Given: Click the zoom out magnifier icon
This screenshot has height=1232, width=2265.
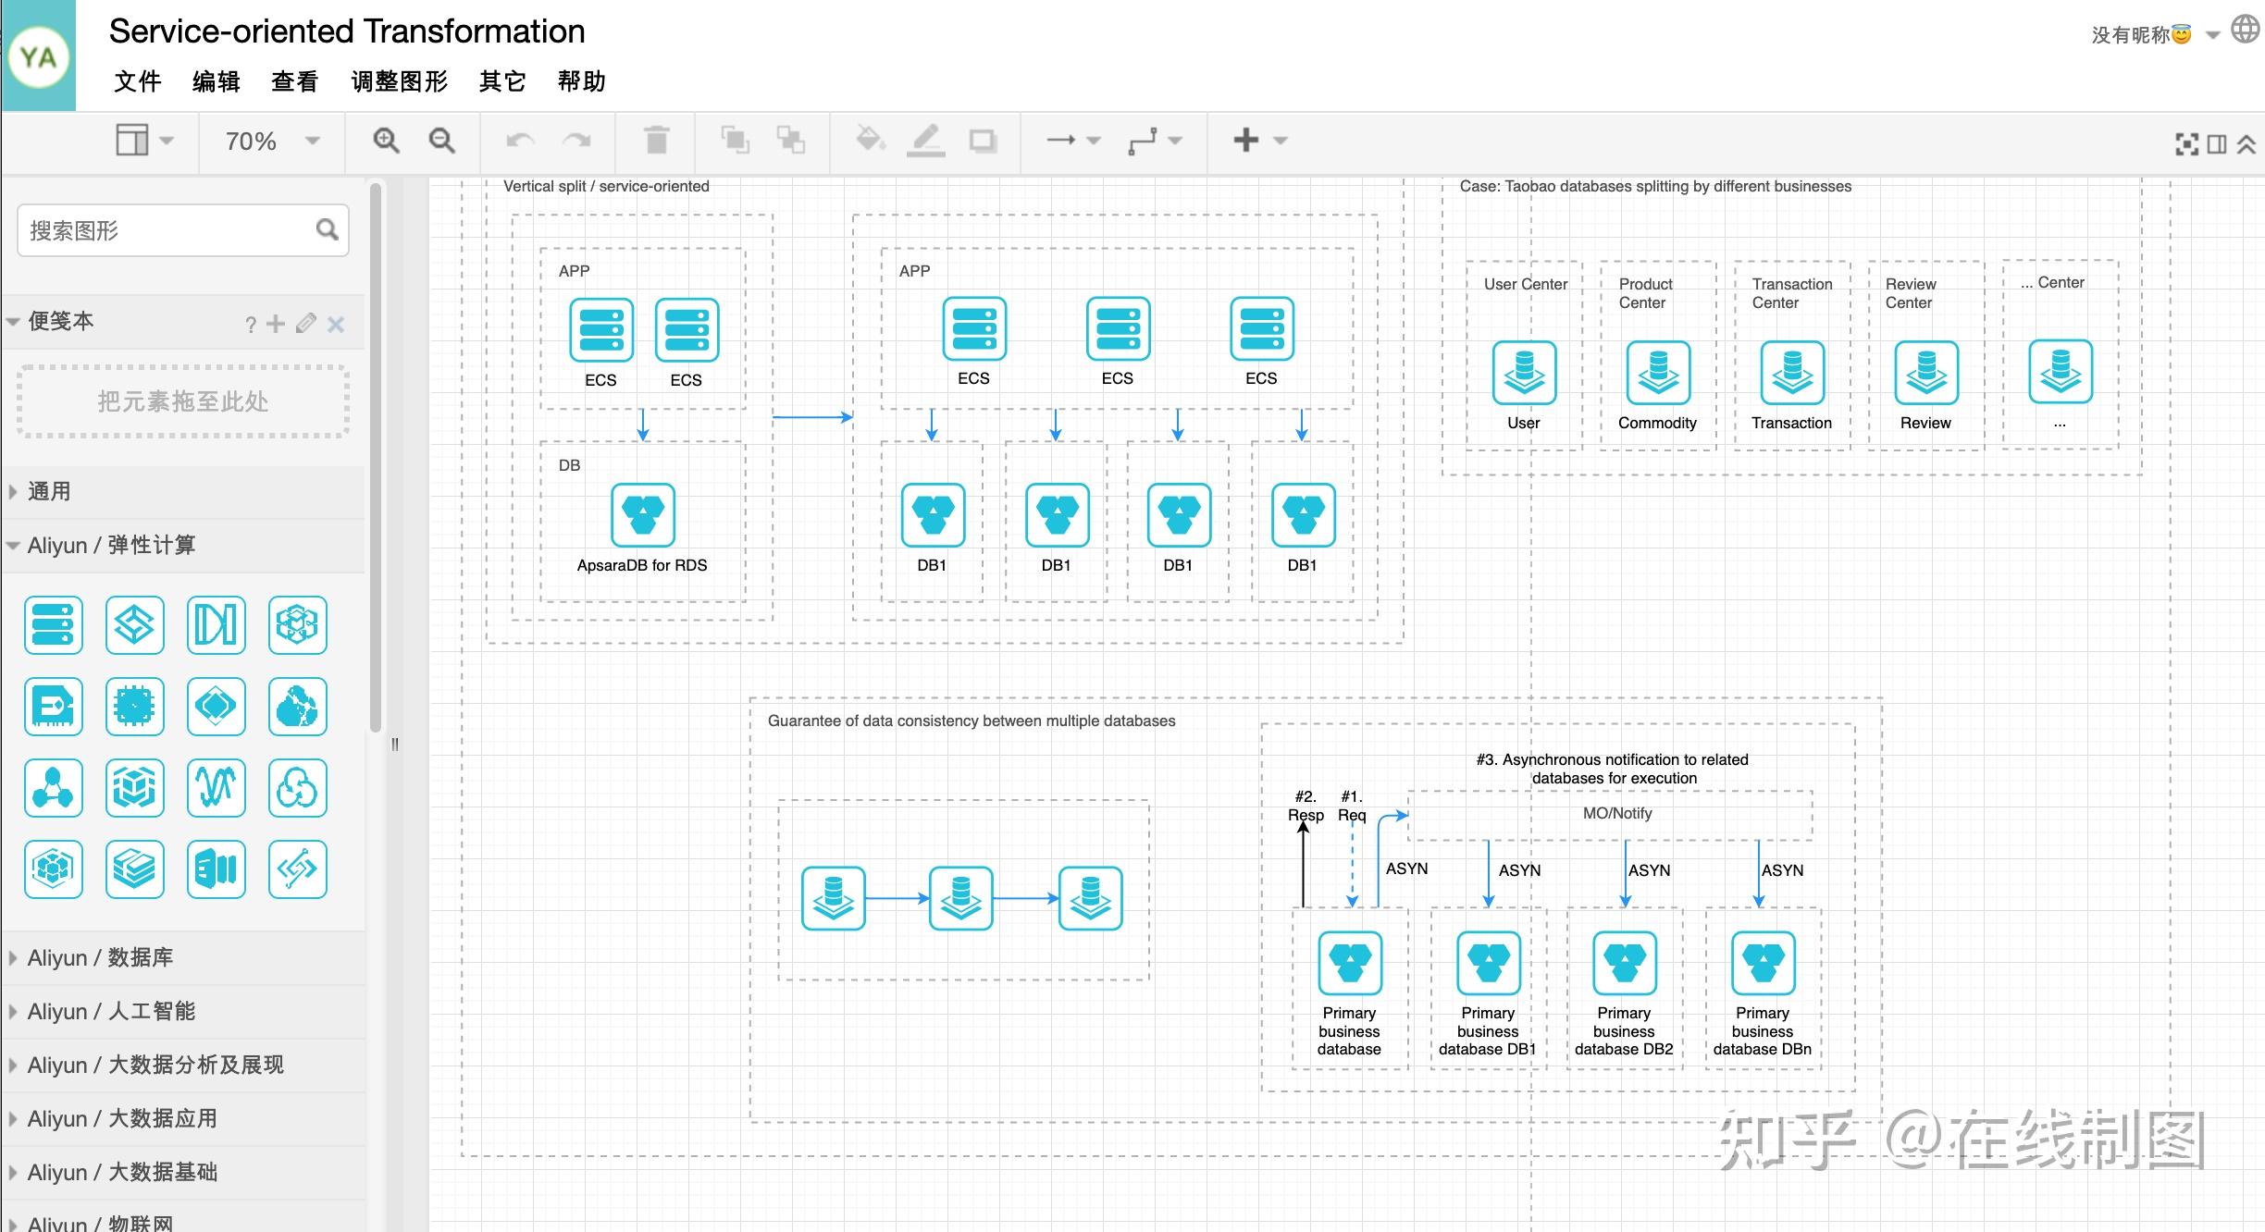Looking at the screenshot, I should point(441,141).
